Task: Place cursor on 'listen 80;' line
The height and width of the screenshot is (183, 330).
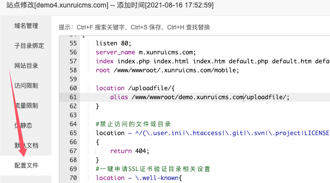Action: tap(113, 43)
